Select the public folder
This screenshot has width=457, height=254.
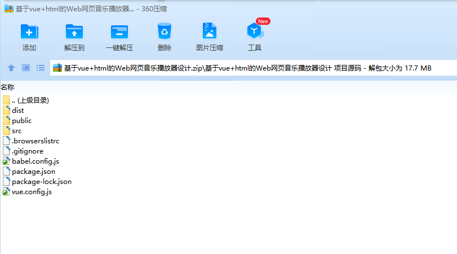17,121
